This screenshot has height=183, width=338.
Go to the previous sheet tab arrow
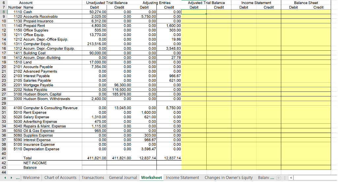point(5,178)
